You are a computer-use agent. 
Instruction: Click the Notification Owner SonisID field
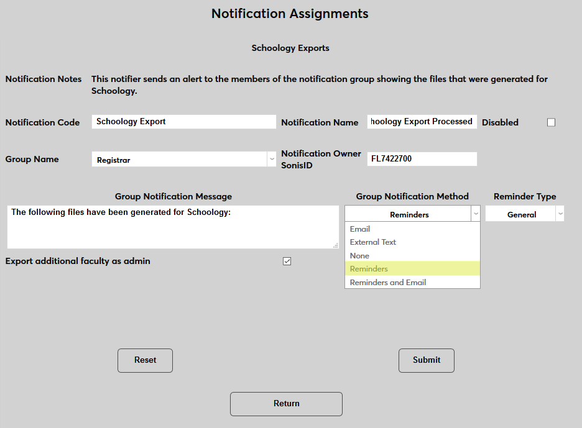click(x=422, y=159)
